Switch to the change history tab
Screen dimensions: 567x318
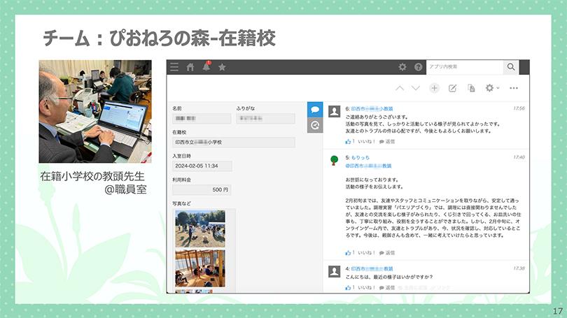pyautogui.click(x=315, y=125)
